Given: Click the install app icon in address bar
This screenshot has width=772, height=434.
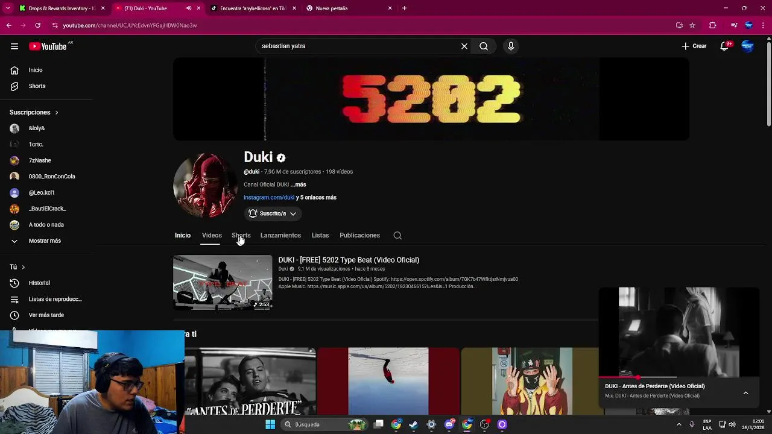Looking at the screenshot, I should [x=679, y=25].
